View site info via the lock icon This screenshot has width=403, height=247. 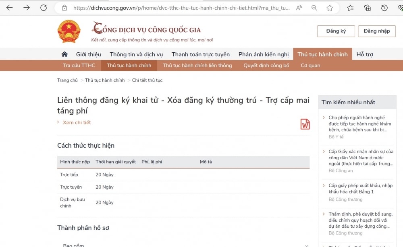coord(64,8)
